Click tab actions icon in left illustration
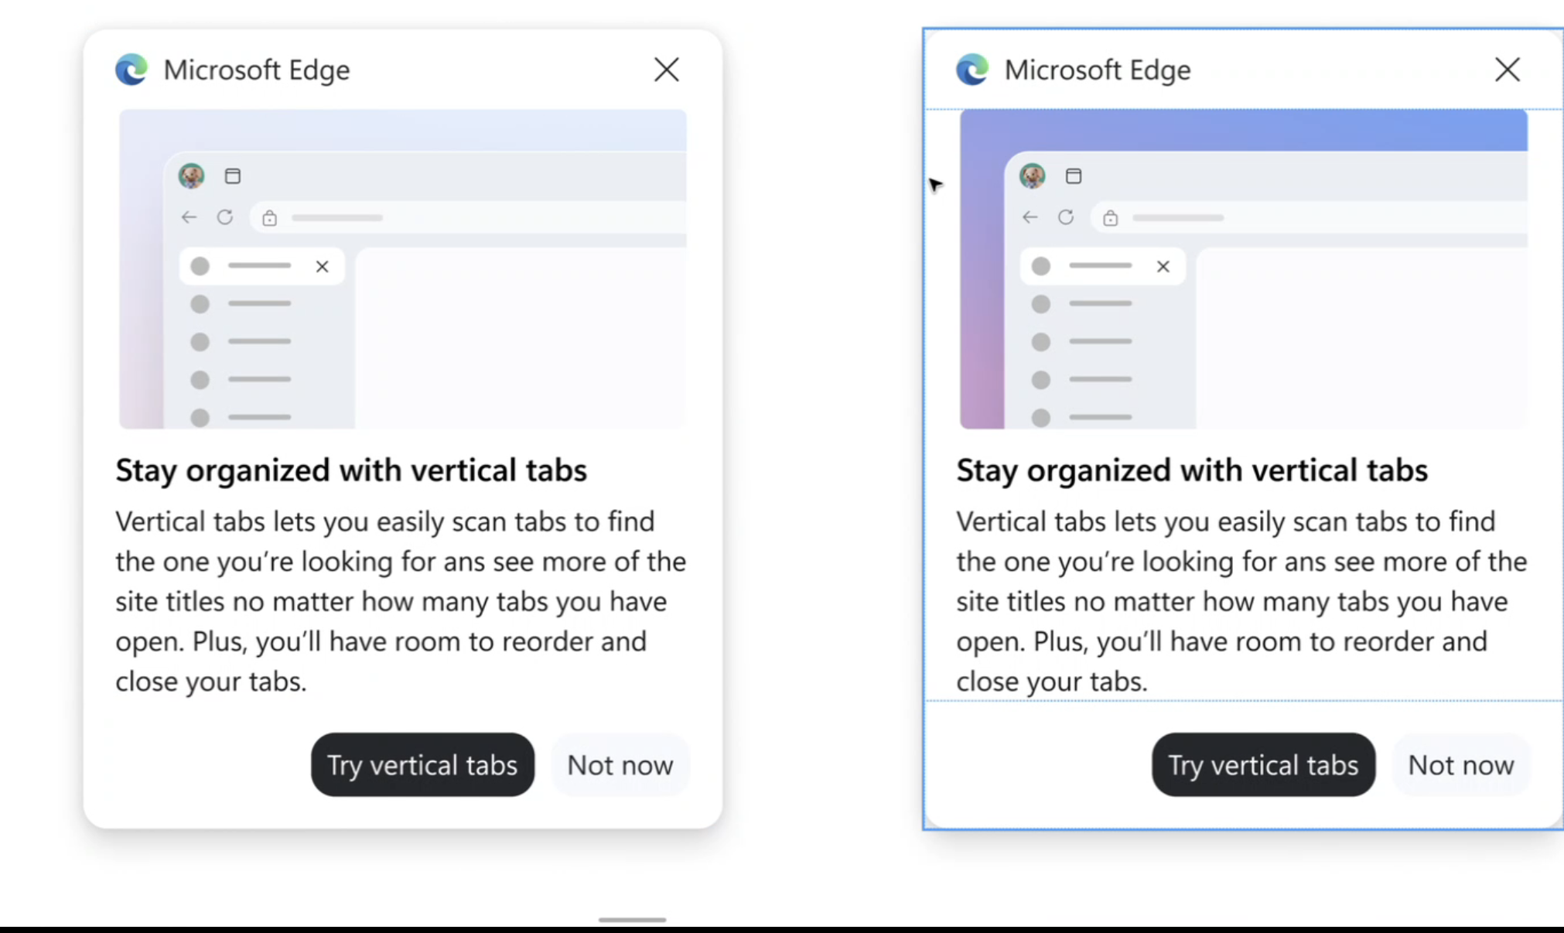 click(x=233, y=176)
